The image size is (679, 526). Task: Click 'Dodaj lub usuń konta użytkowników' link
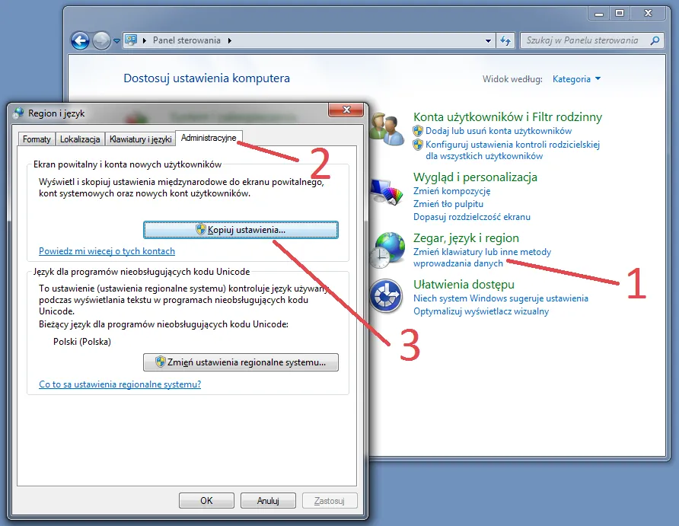[x=499, y=131]
